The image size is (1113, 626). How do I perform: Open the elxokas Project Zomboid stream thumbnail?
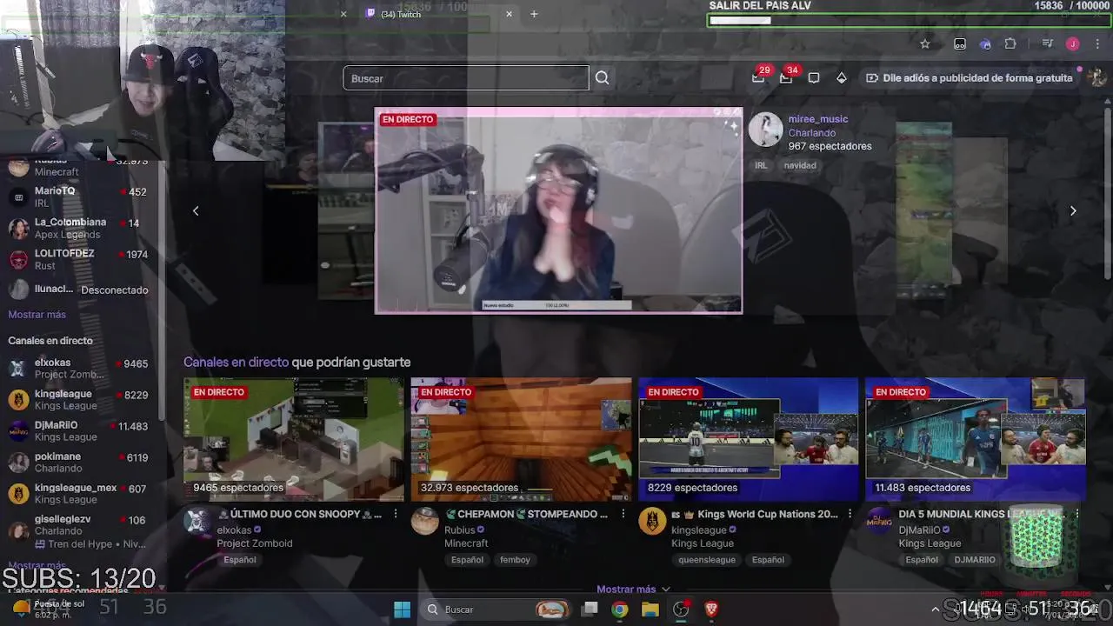(x=294, y=439)
